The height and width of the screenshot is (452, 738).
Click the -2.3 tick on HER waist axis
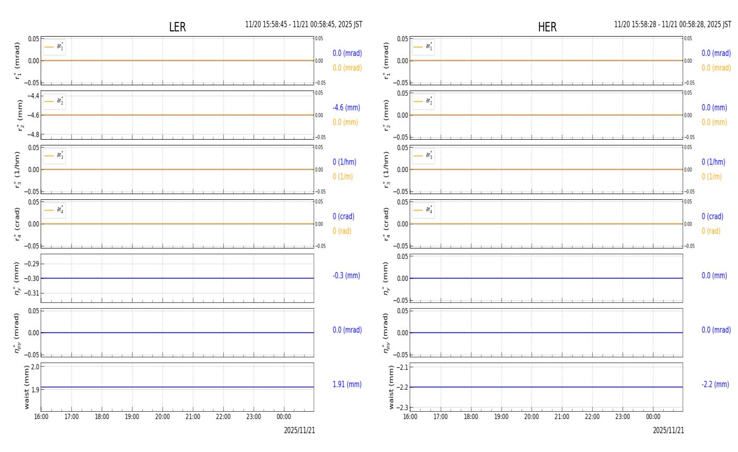(x=402, y=408)
